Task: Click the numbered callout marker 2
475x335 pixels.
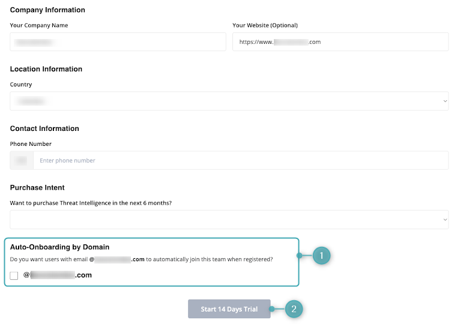Action: (294, 309)
